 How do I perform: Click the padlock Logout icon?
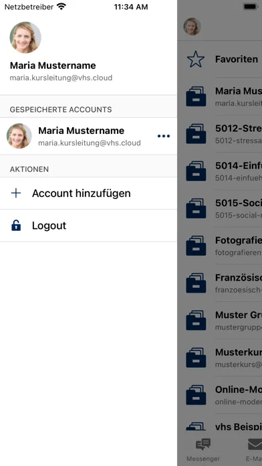click(16, 226)
